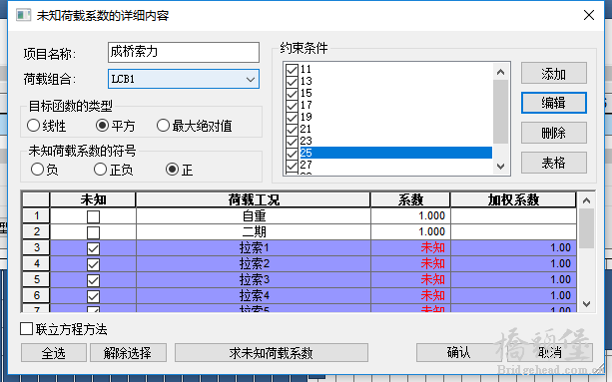The image size is (612, 382).
Task: Uncheck constraint 11 in the list
Action: (x=292, y=70)
